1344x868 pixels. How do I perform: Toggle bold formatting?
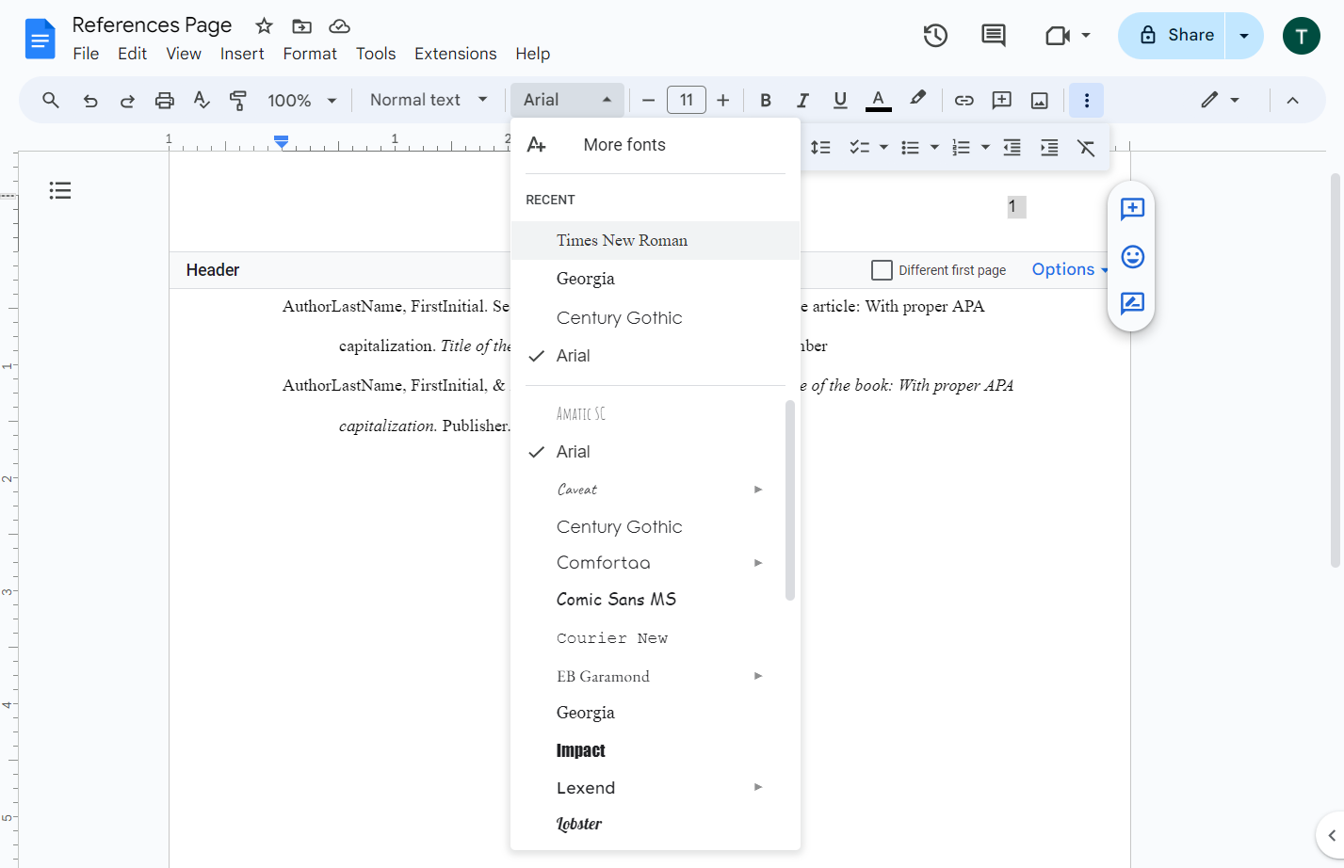click(x=766, y=100)
